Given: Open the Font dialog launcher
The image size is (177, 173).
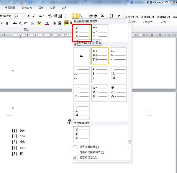Looking at the screenshot, I should click(61, 30).
